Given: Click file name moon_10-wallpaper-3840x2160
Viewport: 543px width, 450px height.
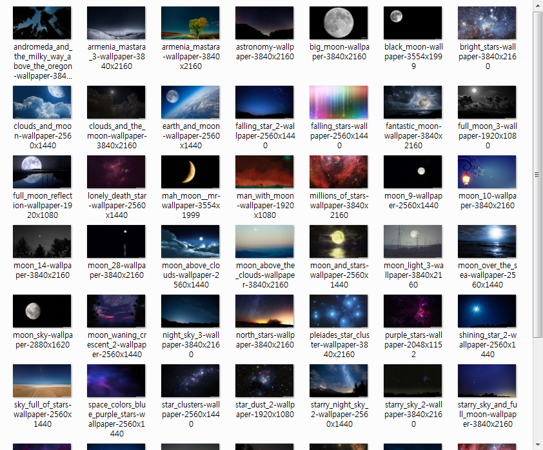Looking at the screenshot, I should click(488, 201).
